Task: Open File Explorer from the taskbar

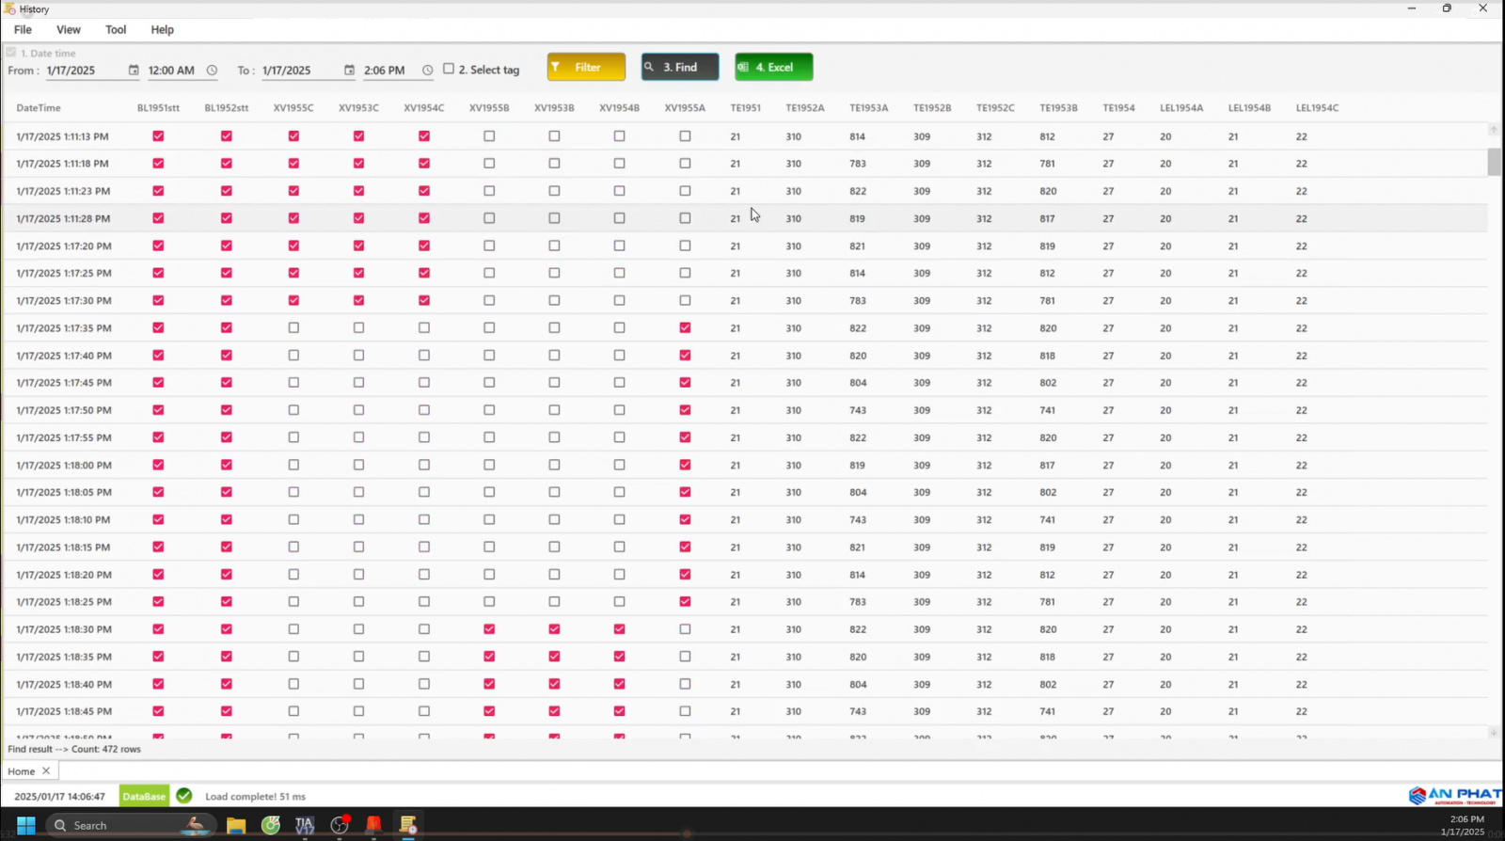Action: pyautogui.click(x=236, y=825)
